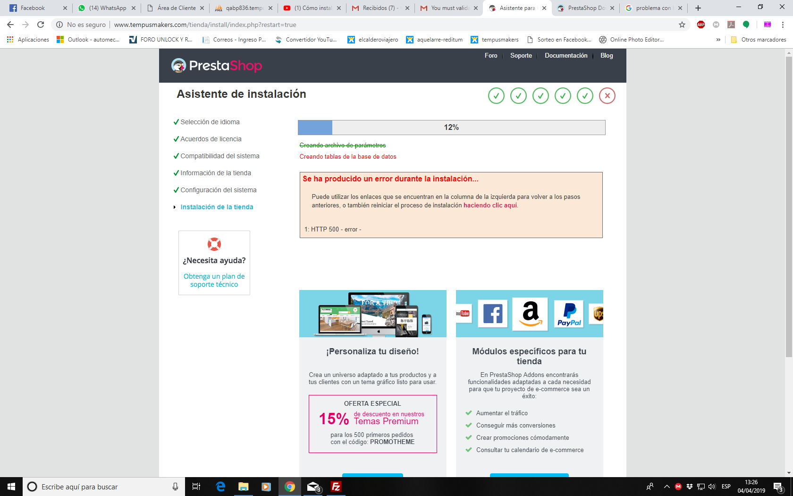This screenshot has height=496, width=793.
Task: Open the tempusmakers bookmark
Action: pos(495,40)
